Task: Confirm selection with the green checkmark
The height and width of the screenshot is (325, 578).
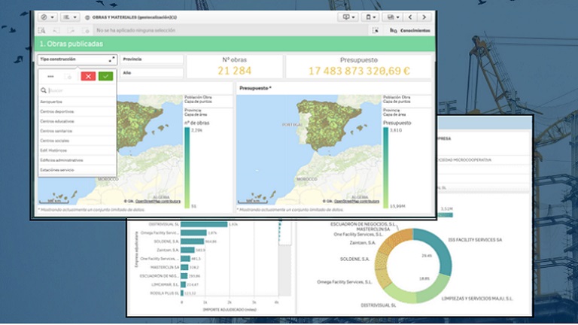Action: tap(106, 76)
